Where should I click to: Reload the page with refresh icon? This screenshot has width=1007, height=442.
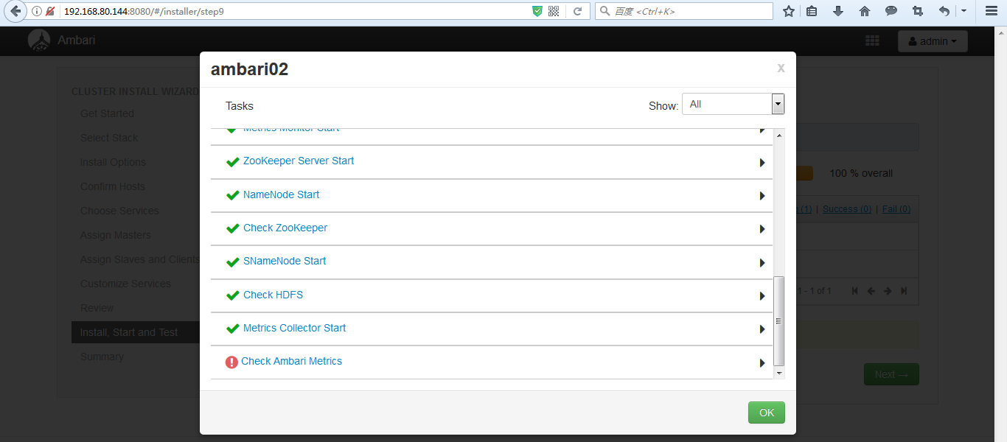point(578,11)
